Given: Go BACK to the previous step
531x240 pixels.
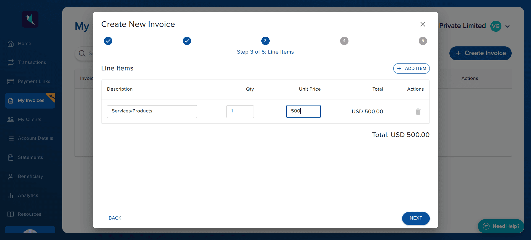Looking at the screenshot, I should point(115,218).
